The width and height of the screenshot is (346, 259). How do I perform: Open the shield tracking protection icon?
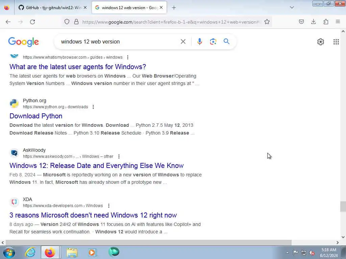67,22
